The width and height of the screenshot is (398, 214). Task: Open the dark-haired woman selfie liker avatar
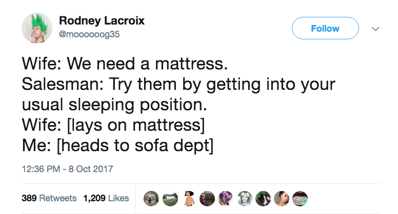282,198
